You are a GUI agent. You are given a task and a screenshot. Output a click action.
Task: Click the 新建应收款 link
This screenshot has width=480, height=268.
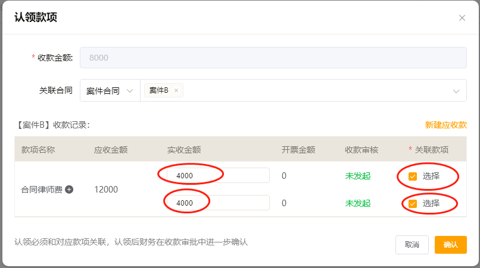(445, 125)
